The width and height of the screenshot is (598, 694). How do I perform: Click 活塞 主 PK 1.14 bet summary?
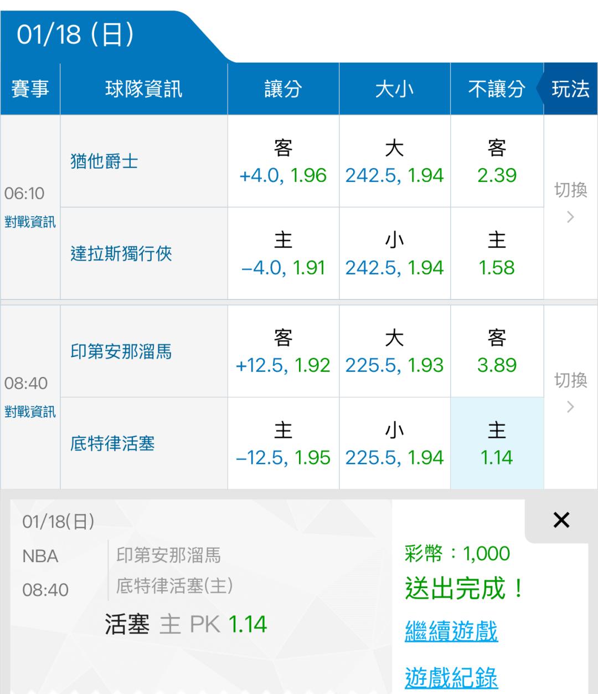(x=186, y=624)
